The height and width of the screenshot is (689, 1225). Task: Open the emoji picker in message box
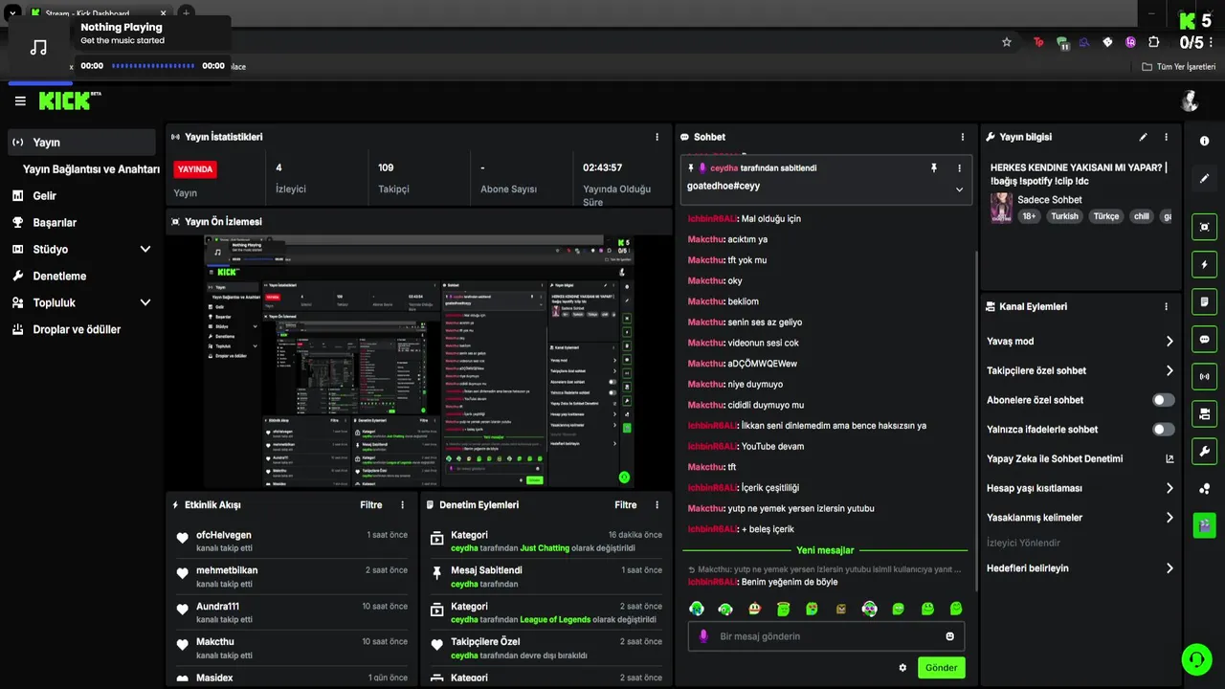click(x=949, y=636)
